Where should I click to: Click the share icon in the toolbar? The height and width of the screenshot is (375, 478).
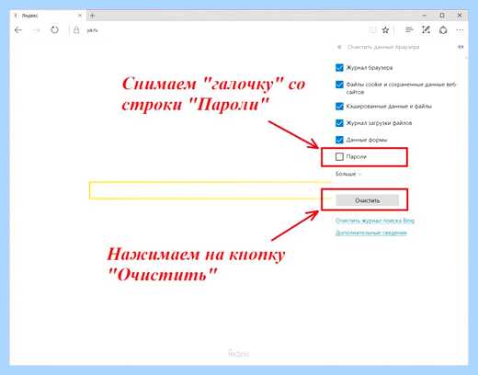(x=443, y=30)
